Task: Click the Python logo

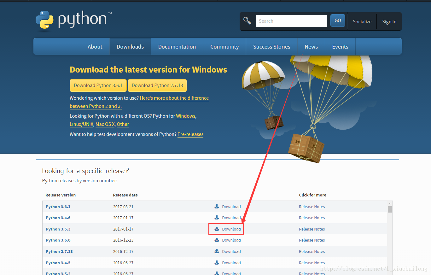Action: click(73, 21)
